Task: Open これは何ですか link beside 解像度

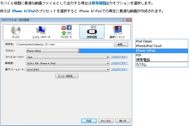Action: [x=119, y=63]
